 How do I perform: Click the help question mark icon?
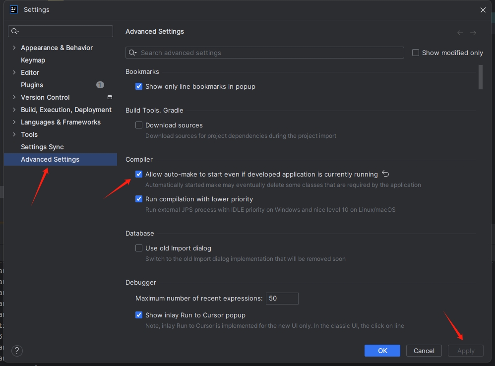coord(17,351)
